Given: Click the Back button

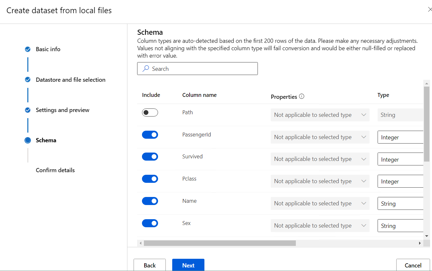Looking at the screenshot, I should coord(150,265).
